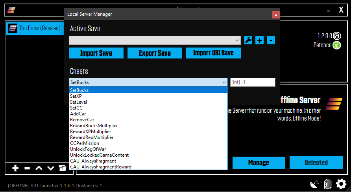Viewport: 351px width, 192px height.
Task: Click the document icon beside the gear
Action: coord(327,183)
